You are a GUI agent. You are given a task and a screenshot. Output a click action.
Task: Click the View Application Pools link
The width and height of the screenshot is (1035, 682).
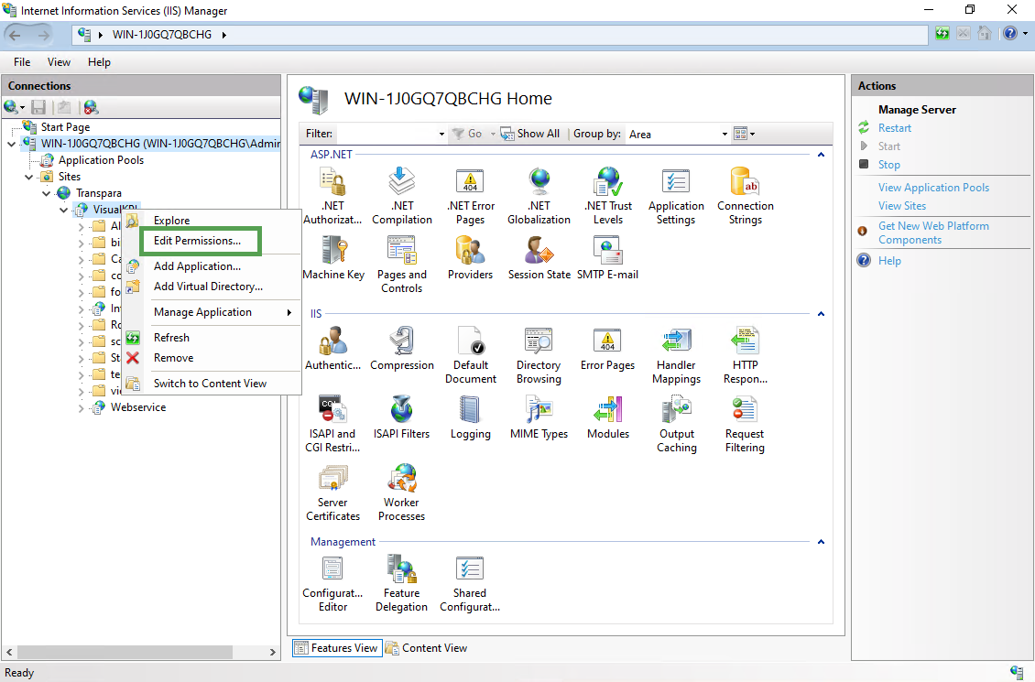coord(933,188)
